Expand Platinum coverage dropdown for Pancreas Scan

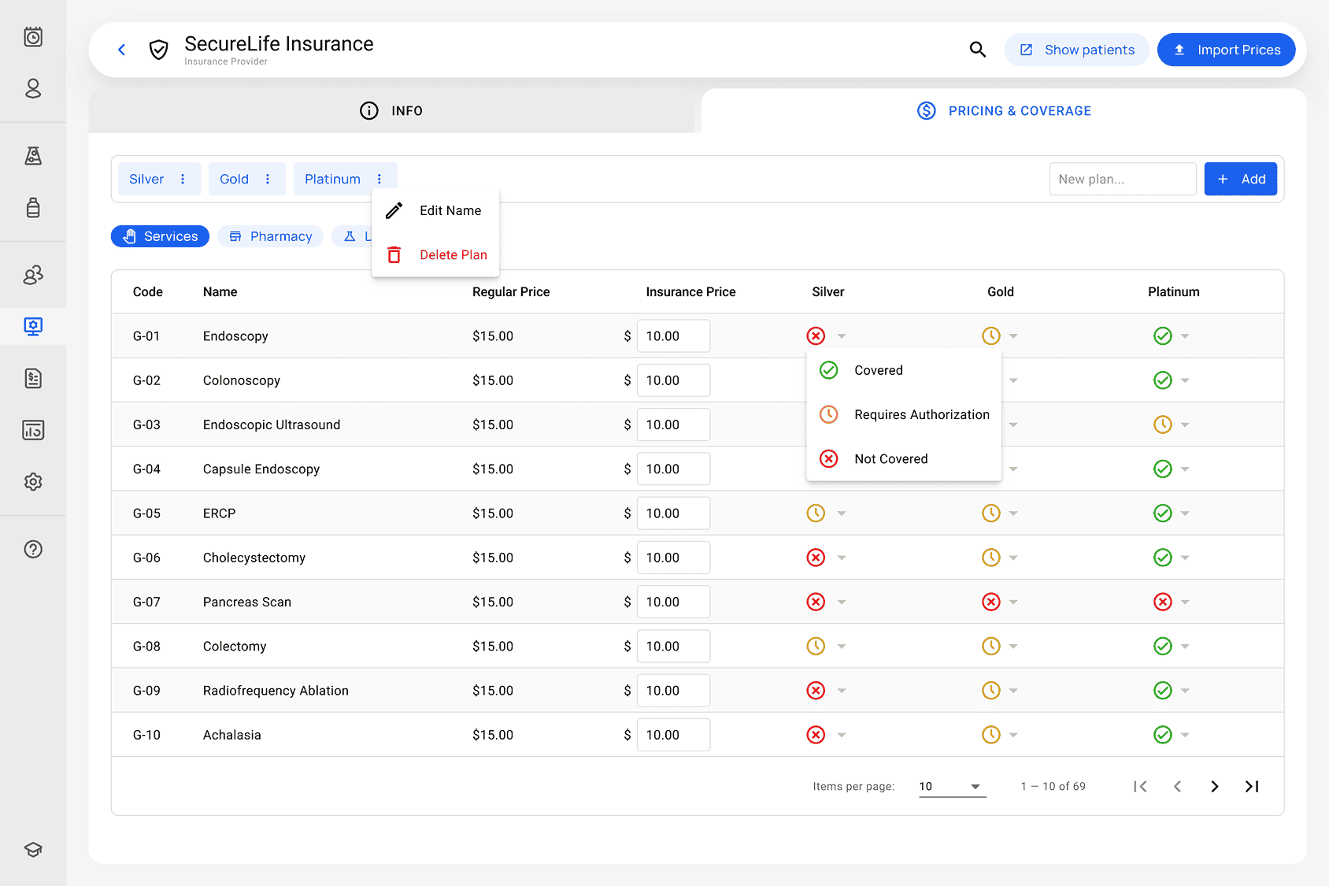click(1185, 602)
